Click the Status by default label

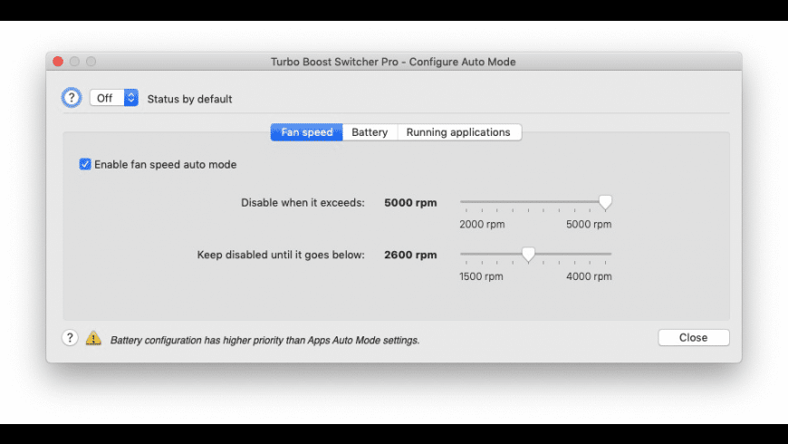(189, 99)
